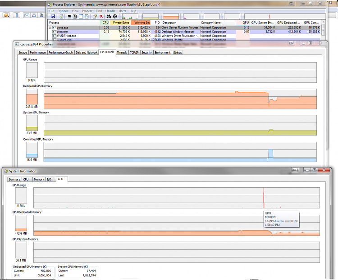
Task: Click the red X Kill Process icon
Action: [x=101, y=16]
